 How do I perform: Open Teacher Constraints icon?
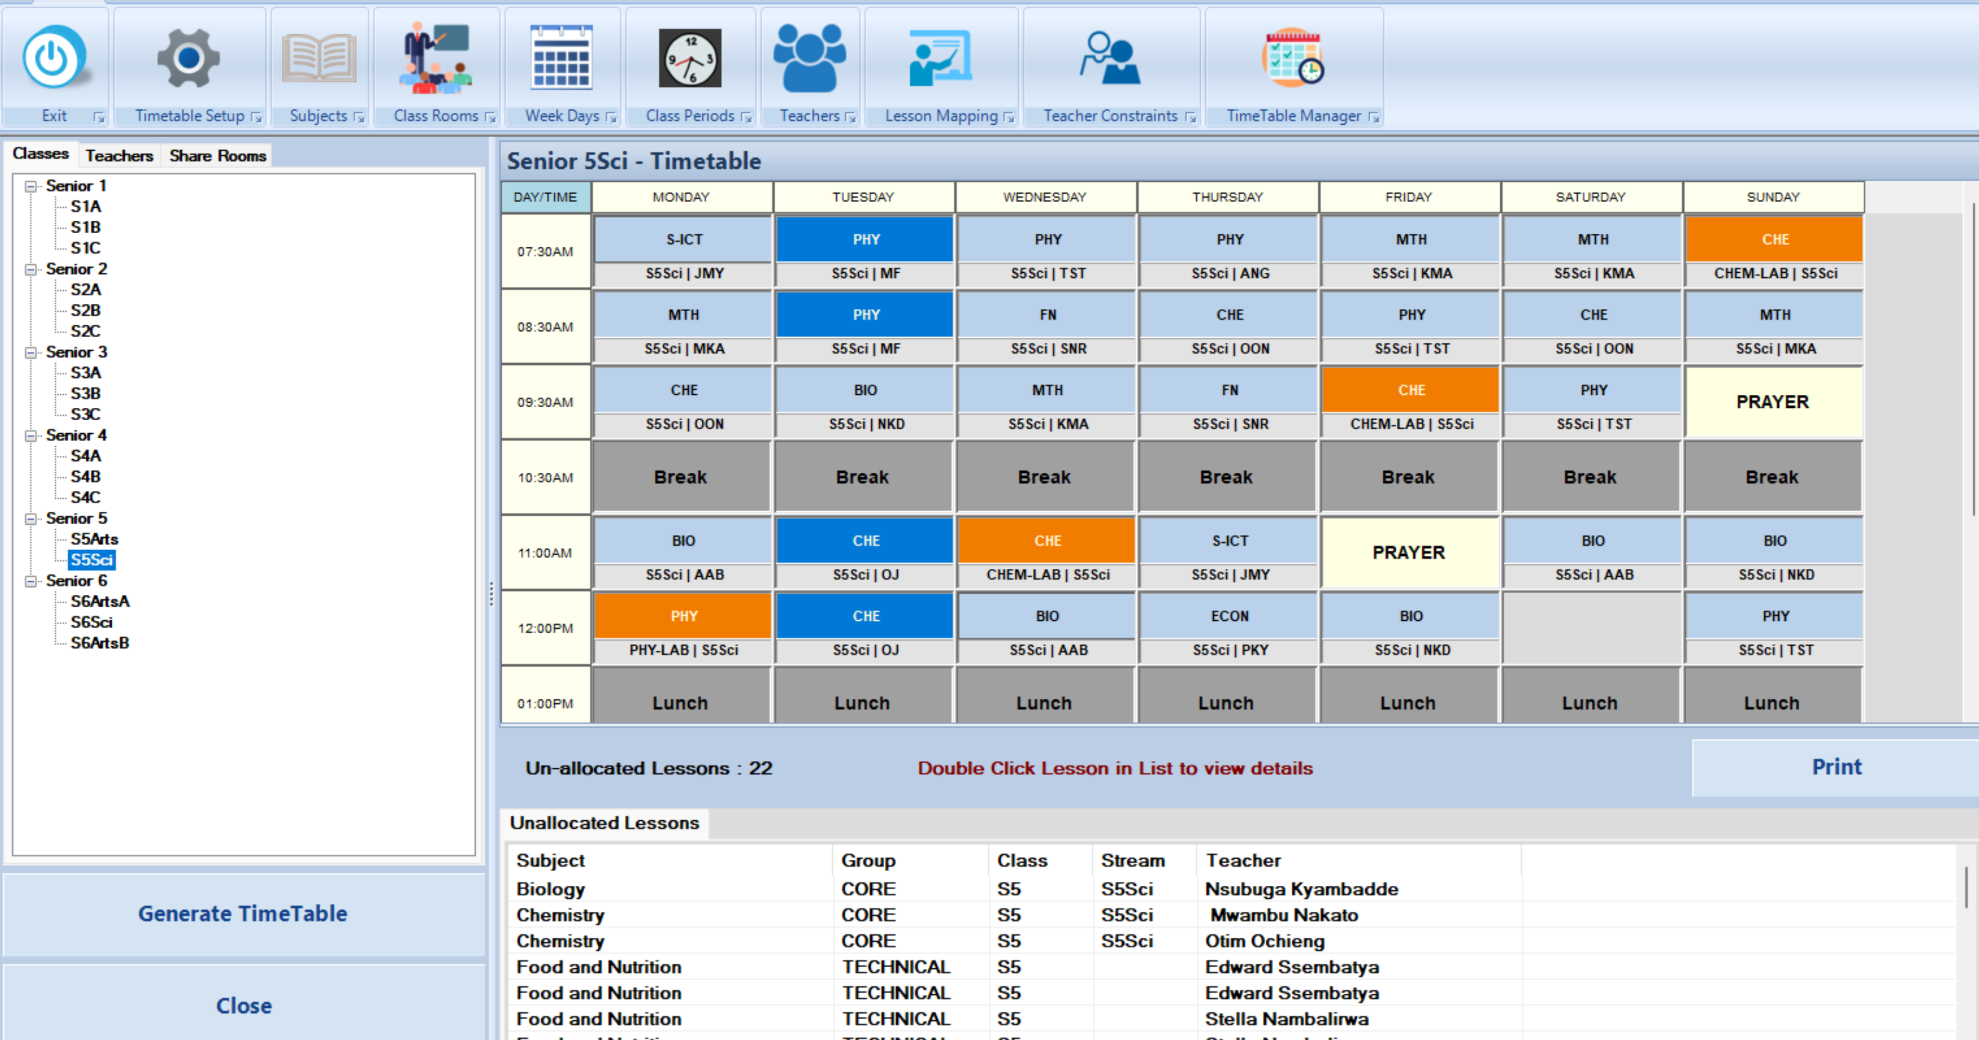[x=1110, y=58]
